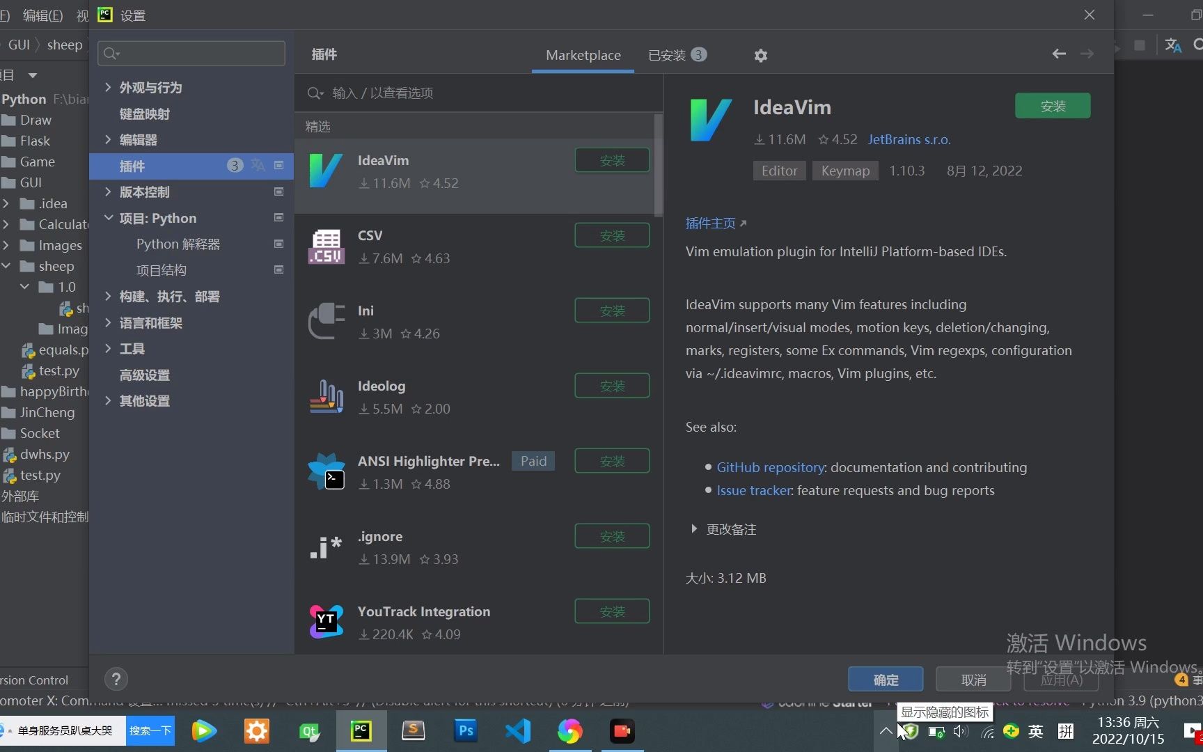Click the project-level icon beside 项目结构
This screenshot has width=1203, height=752.
(x=278, y=269)
